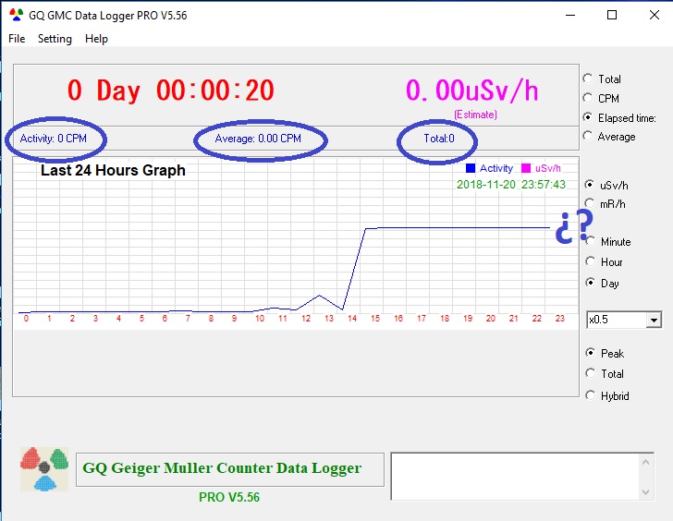Click the GQ Geiger Muller Counter Data Logger banner

pyautogui.click(x=230, y=469)
